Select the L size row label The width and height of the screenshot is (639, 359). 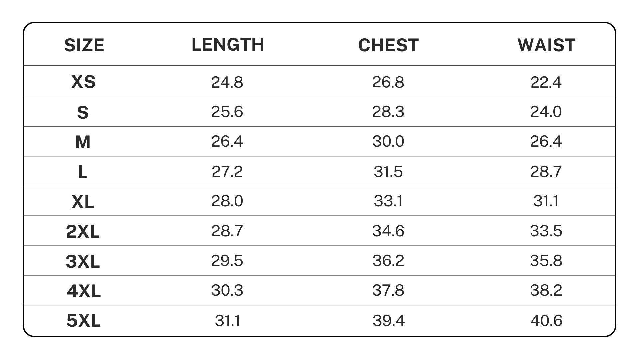pos(83,172)
